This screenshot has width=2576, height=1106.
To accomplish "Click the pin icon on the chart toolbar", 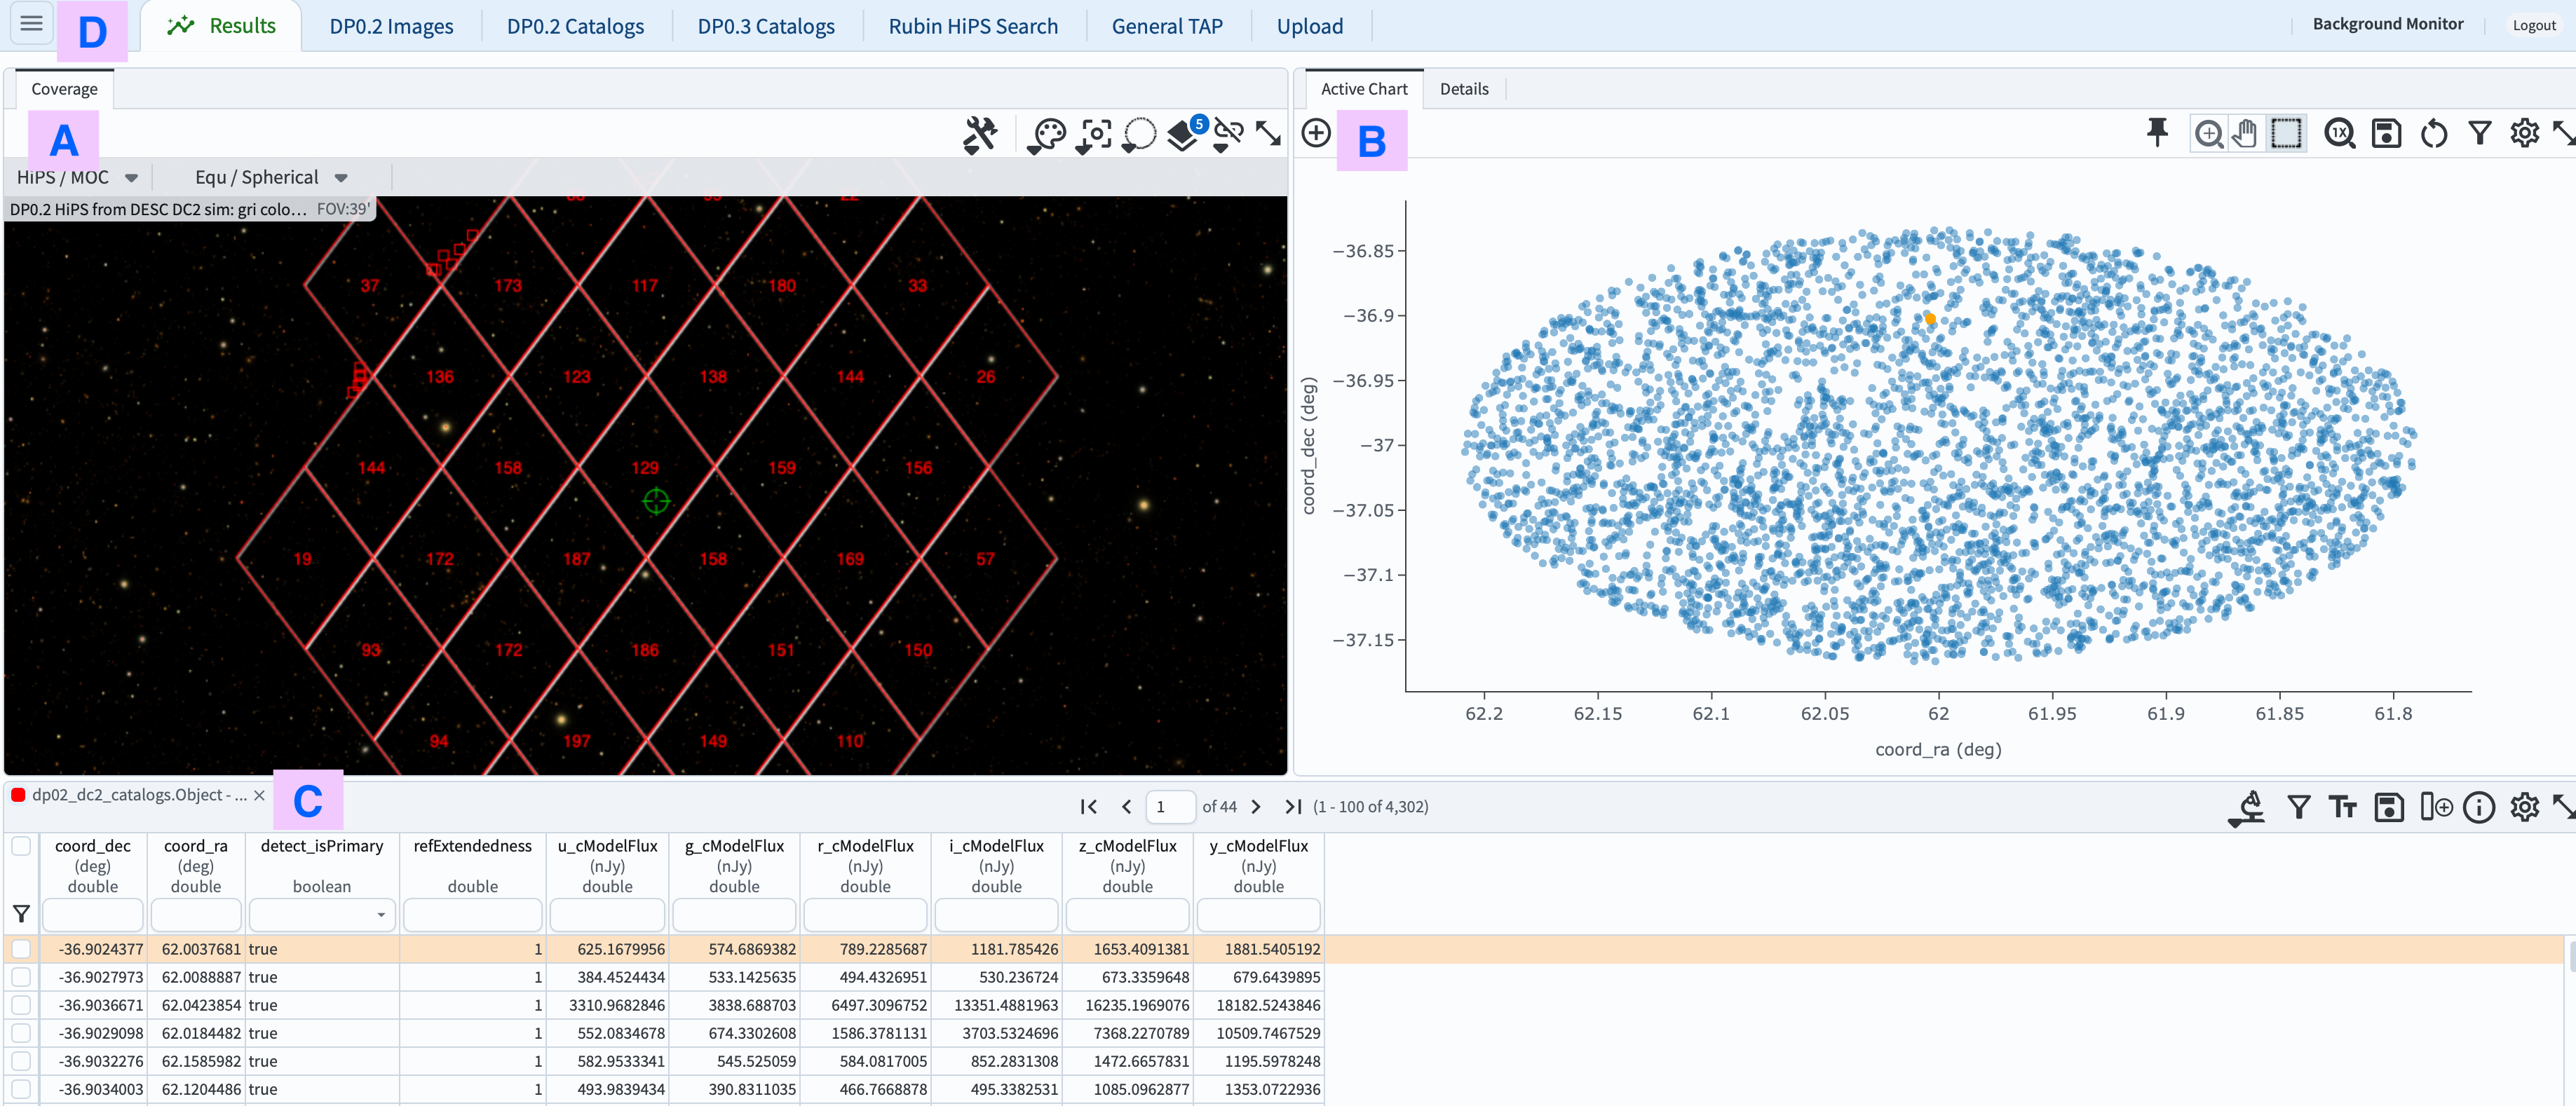I will point(2157,132).
